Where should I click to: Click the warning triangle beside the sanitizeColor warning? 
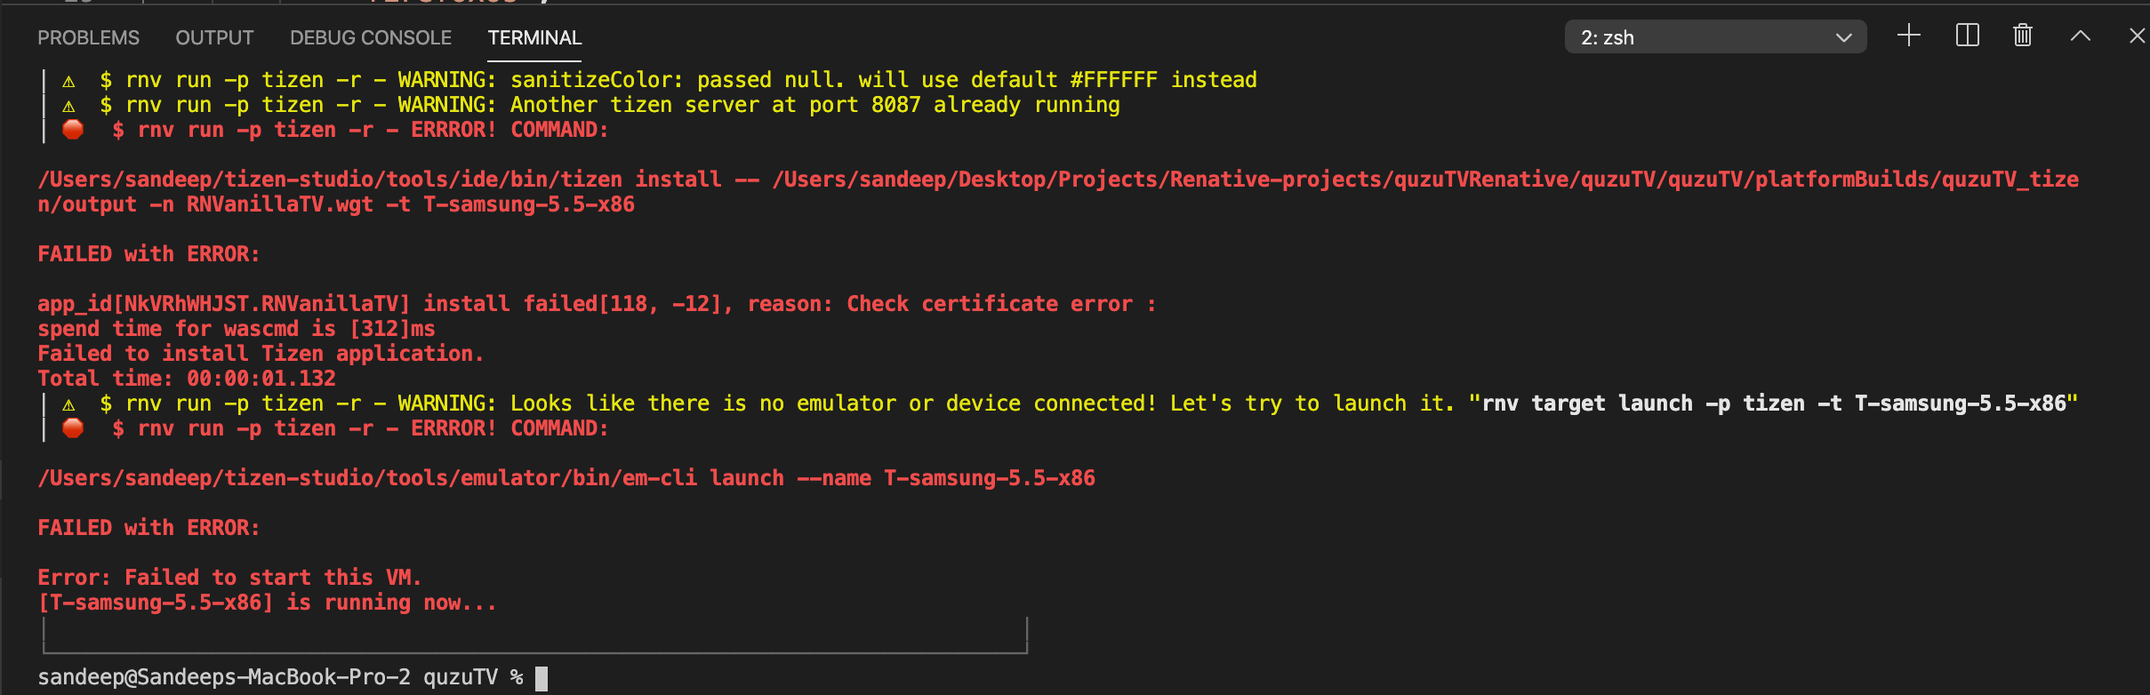click(x=69, y=79)
